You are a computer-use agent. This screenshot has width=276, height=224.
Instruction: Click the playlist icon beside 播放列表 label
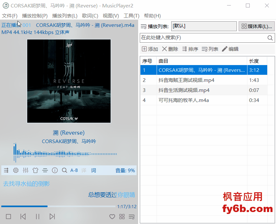point(144,27)
